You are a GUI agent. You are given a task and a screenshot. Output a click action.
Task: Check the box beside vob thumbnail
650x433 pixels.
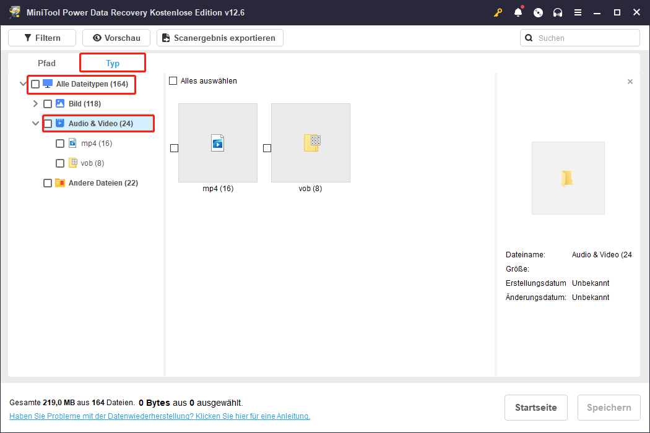[x=267, y=148]
